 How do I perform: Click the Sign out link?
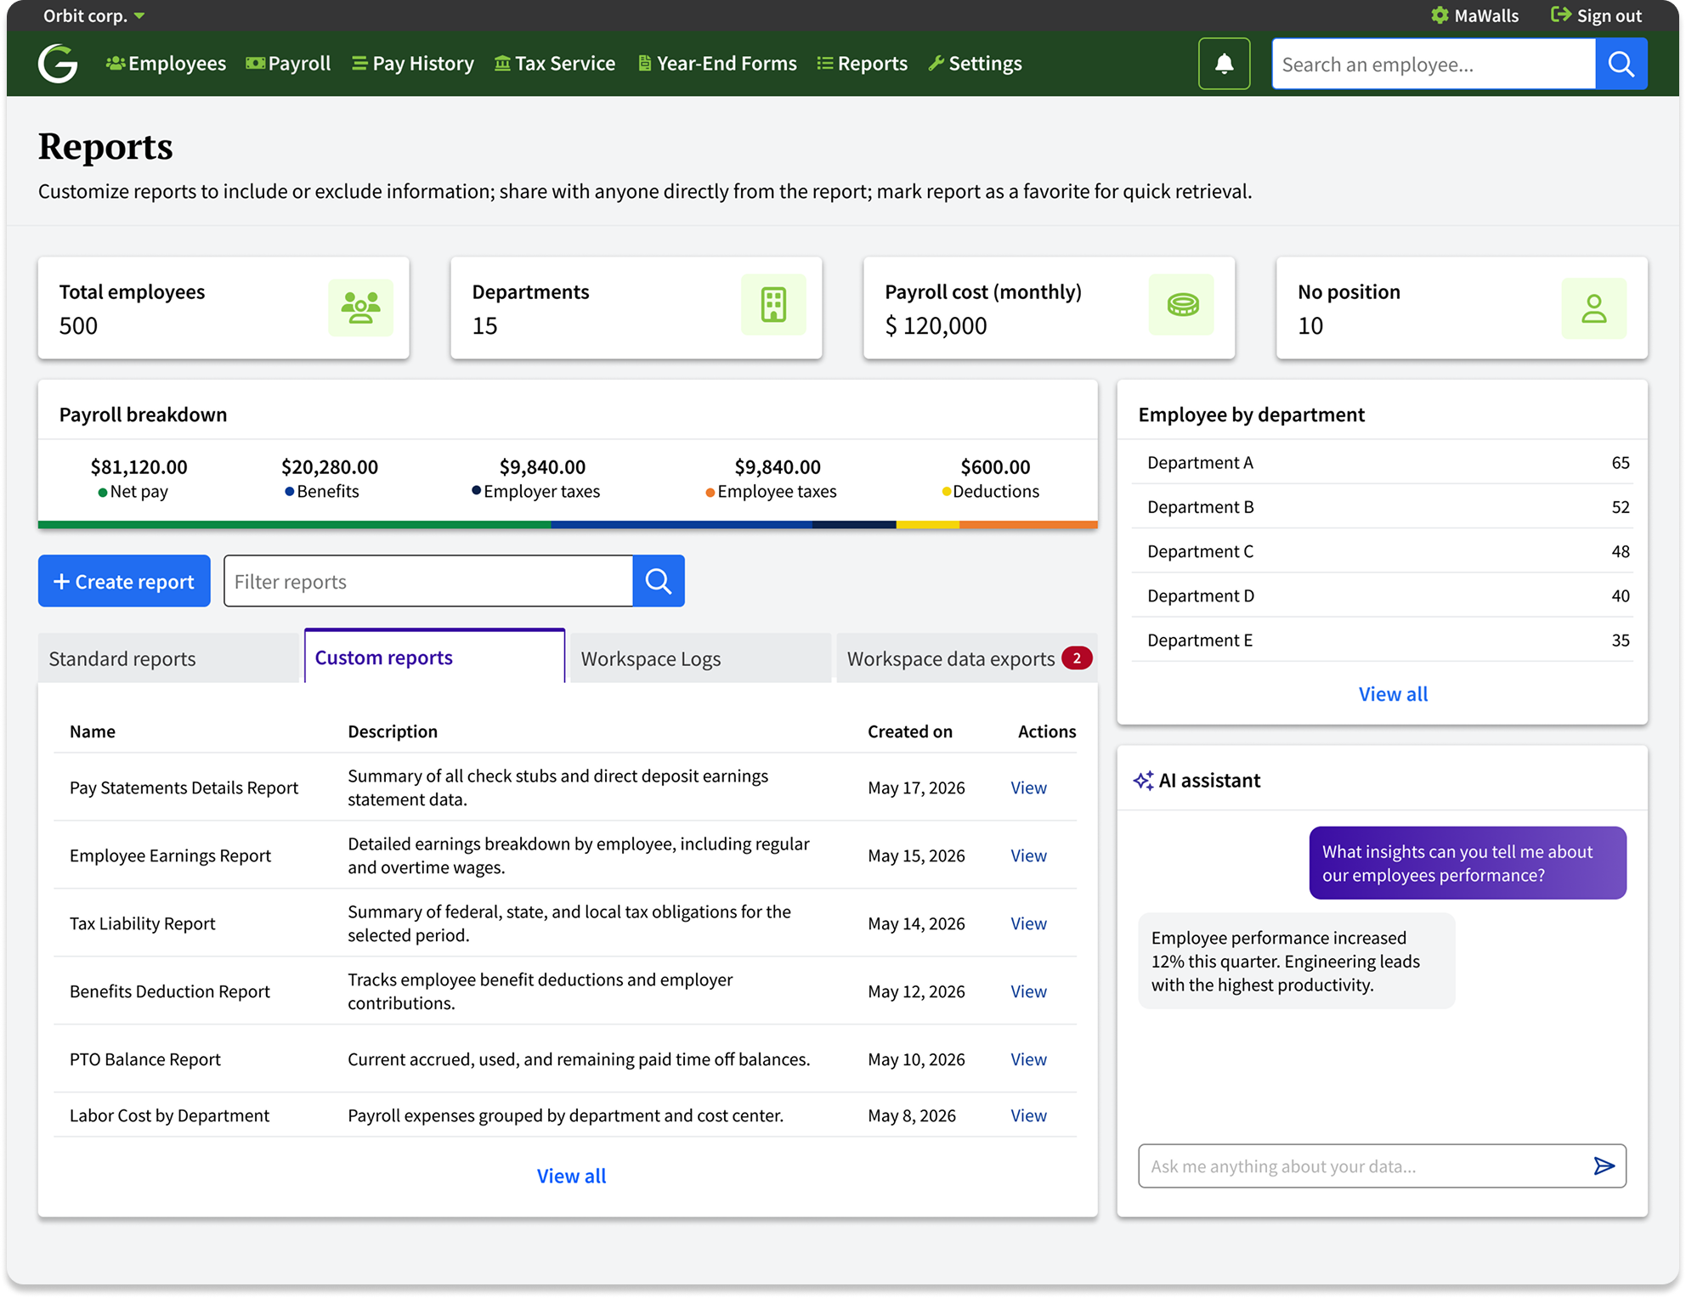[x=1596, y=15]
